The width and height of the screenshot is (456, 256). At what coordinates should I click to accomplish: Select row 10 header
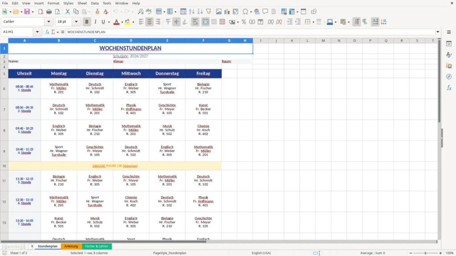[4, 166]
